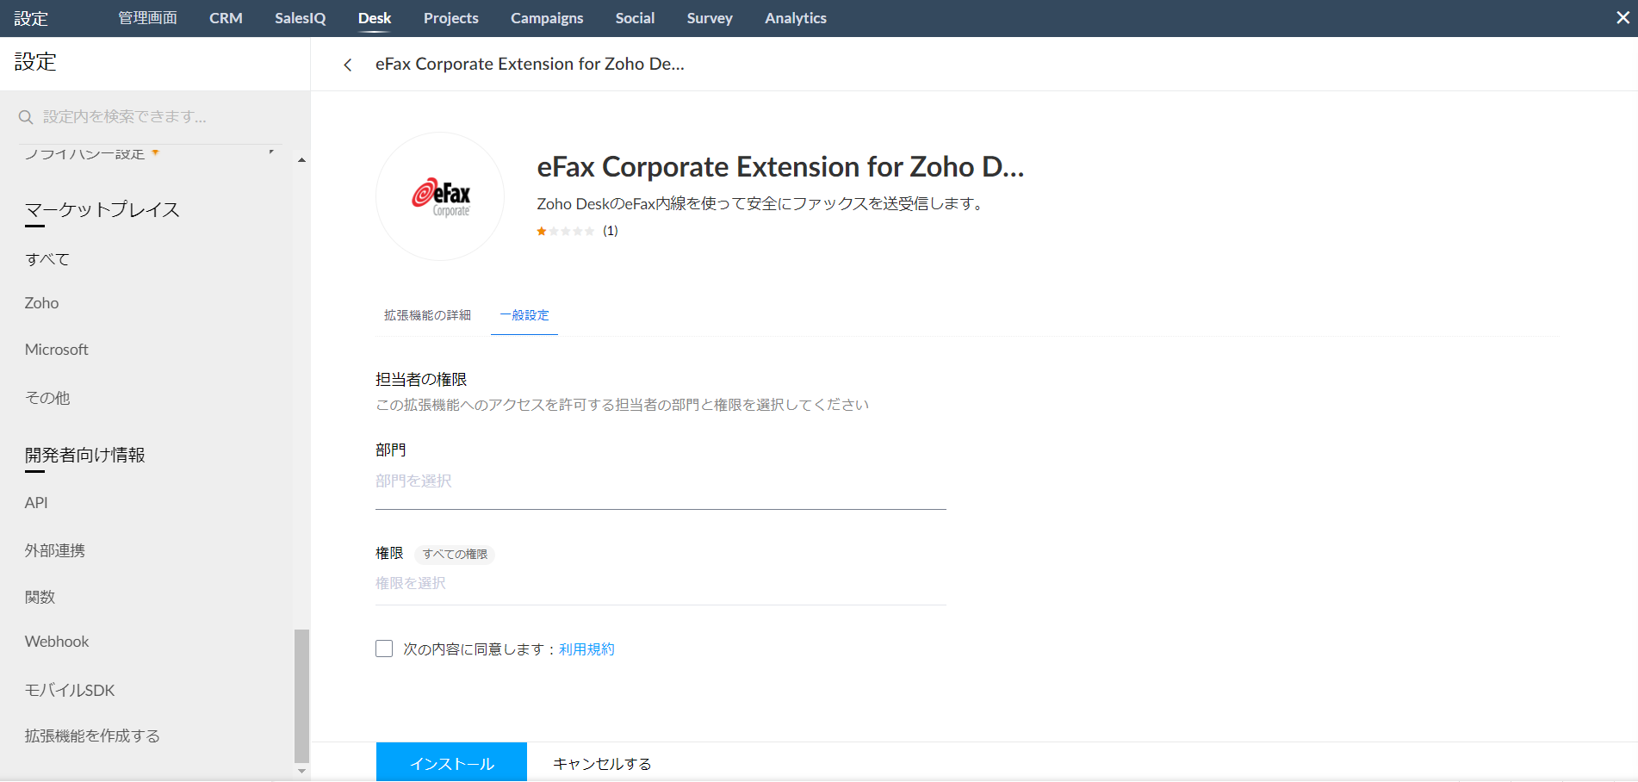Close settings with the top-right X
Viewport: 1638px width, 782px height.
point(1622,18)
